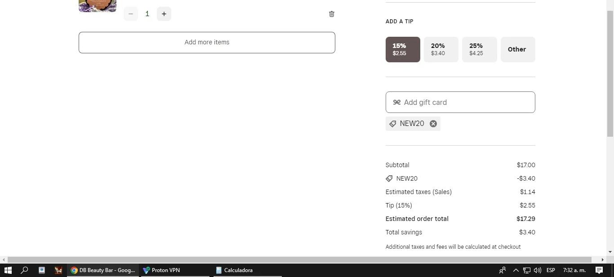Open the Windows Start menu
Screen dimensions: 614x277
[x=8, y=270]
